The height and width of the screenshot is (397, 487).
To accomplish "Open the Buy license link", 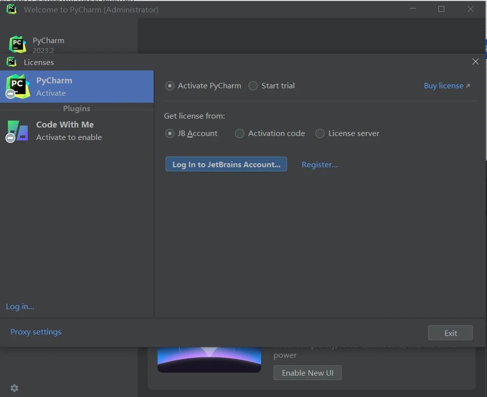I will (x=443, y=86).
